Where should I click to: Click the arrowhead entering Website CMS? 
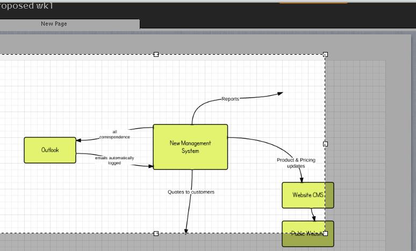point(302,180)
